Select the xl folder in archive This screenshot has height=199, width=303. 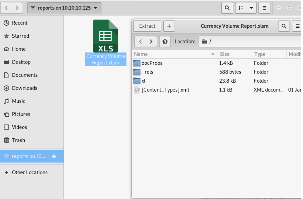pos(143,81)
